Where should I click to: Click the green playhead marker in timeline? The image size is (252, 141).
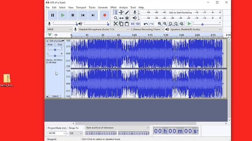coord(50,35)
